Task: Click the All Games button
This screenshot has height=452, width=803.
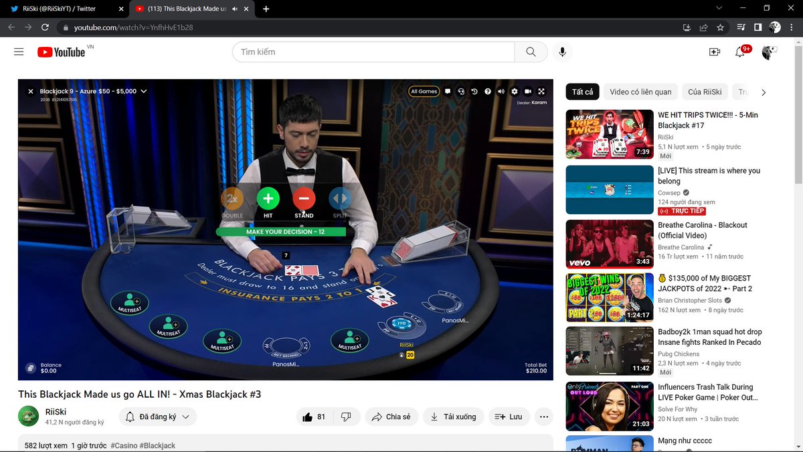Action: (x=424, y=91)
